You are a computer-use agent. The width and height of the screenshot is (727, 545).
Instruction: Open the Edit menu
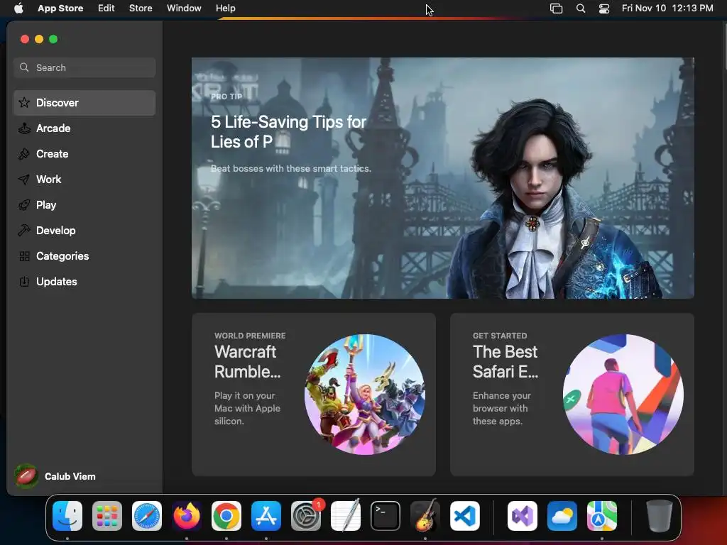(x=106, y=8)
